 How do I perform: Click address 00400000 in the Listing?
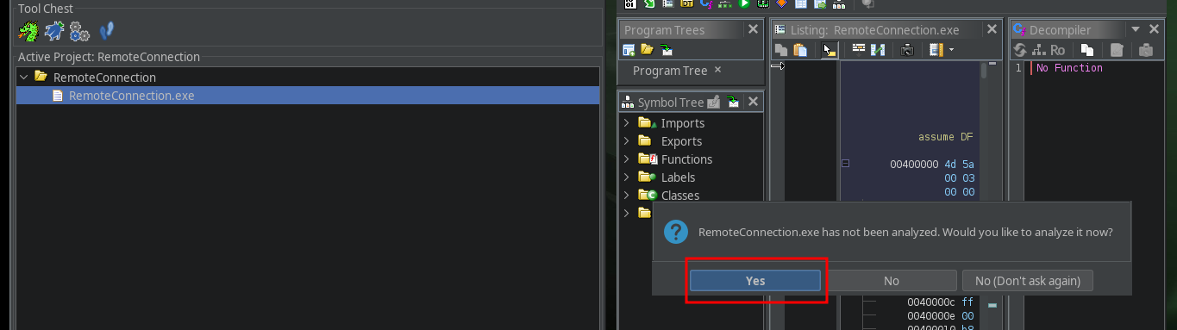(x=914, y=164)
